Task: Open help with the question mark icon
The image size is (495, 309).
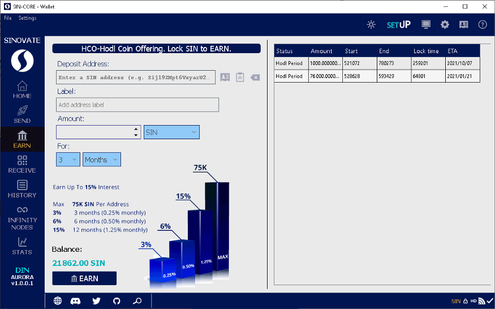Action: pos(483,25)
